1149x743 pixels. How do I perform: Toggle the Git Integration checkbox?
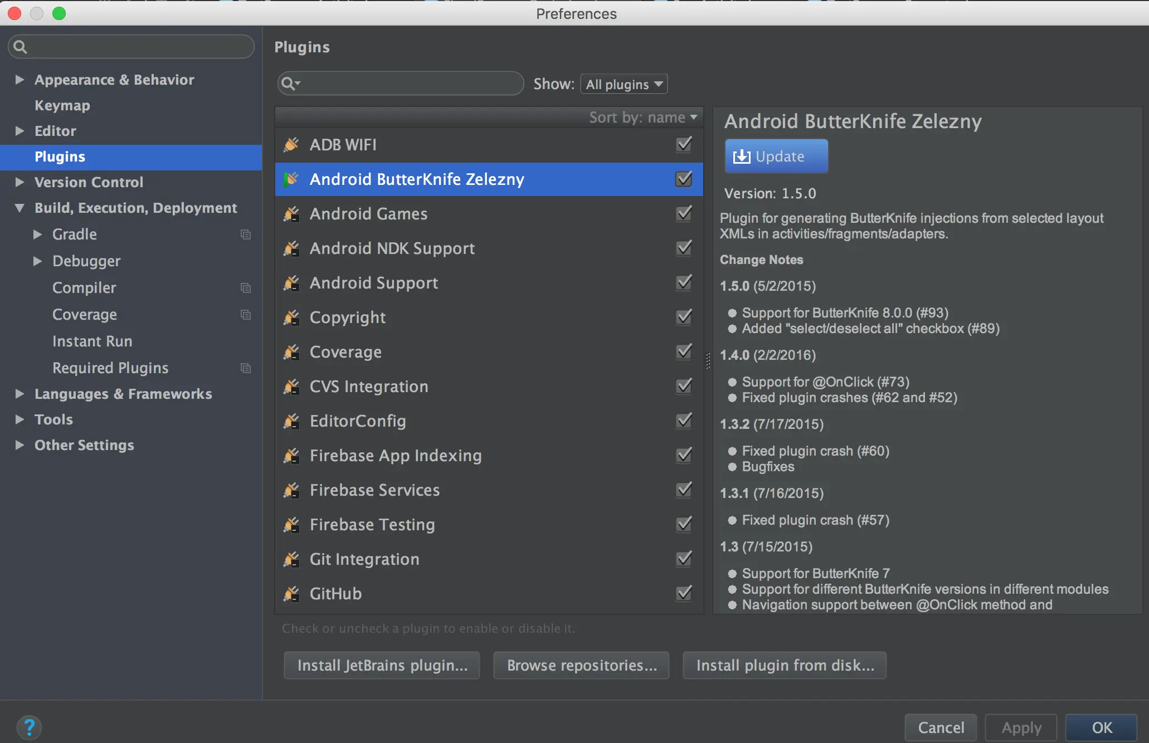point(684,559)
